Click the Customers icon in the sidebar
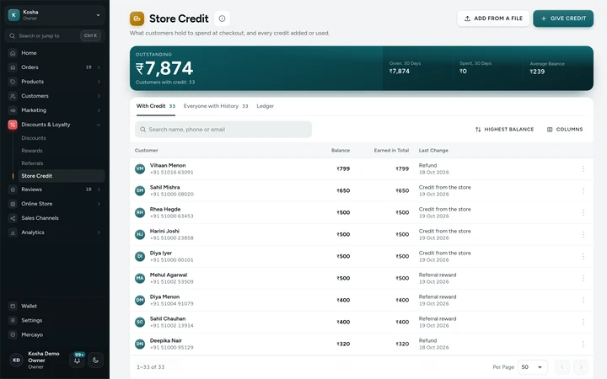This screenshot has width=607, height=379. [13, 96]
